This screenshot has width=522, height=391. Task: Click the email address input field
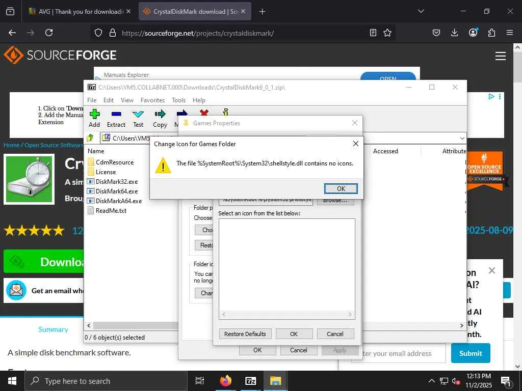coord(404,353)
